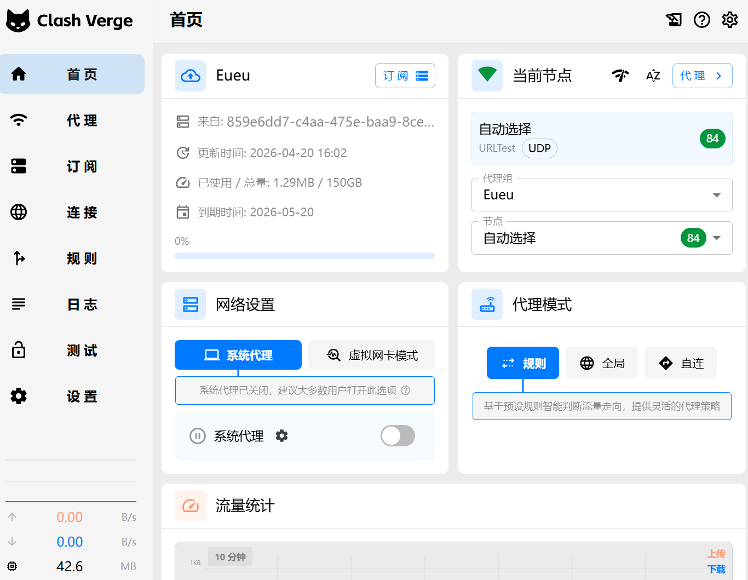The width and height of the screenshot is (748, 580).
Task: Click the 0% usage progress bar
Action: pos(304,256)
